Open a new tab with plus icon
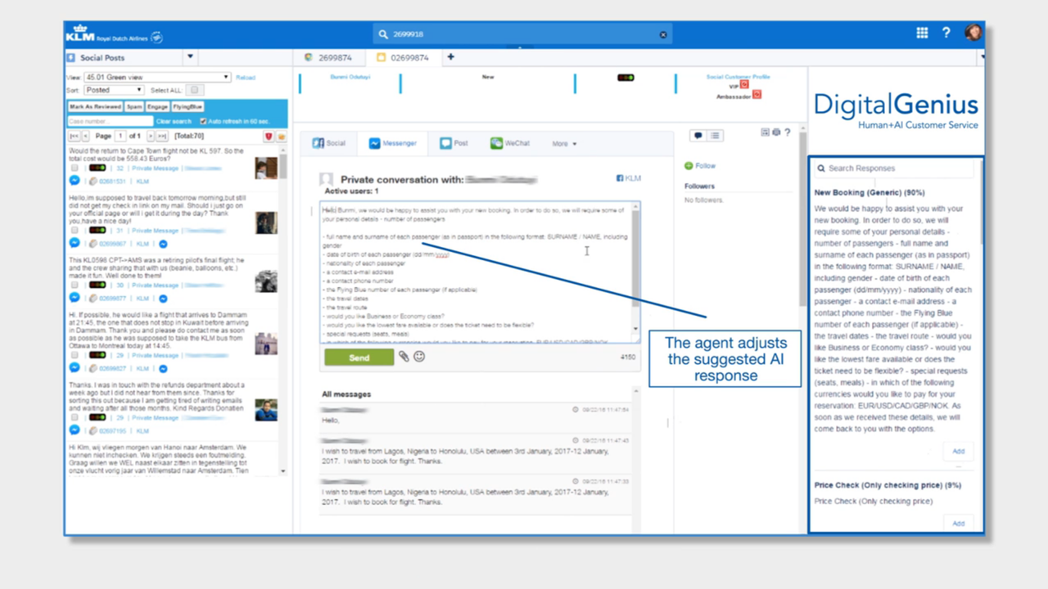 click(450, 57)
